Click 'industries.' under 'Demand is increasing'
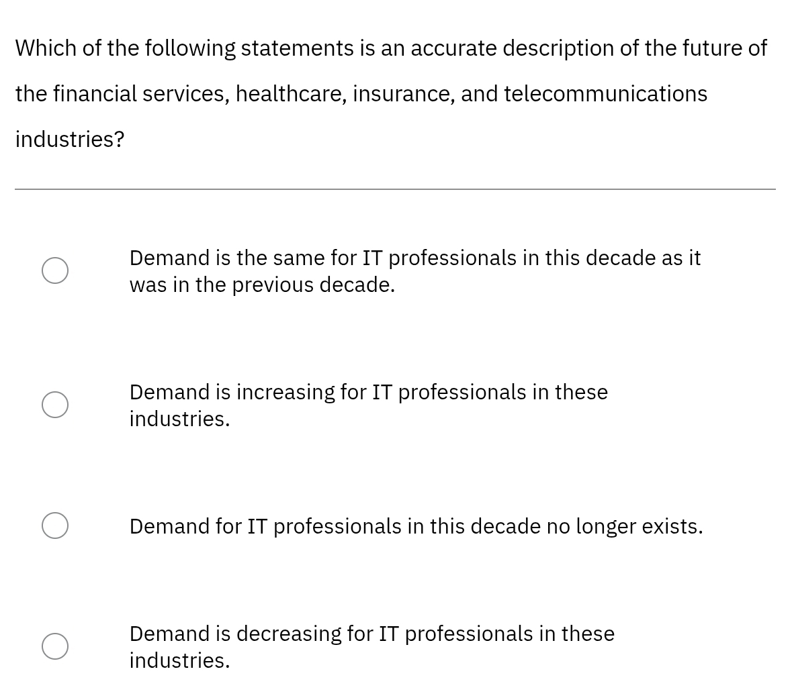Image resolution: width=792 pixels, height=700 pixels. (179, 419)
